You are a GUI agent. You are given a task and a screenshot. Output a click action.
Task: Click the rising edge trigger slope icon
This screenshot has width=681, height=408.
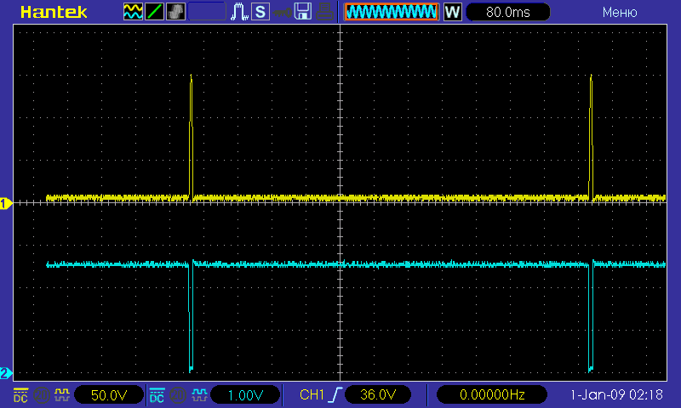[335, 395]
